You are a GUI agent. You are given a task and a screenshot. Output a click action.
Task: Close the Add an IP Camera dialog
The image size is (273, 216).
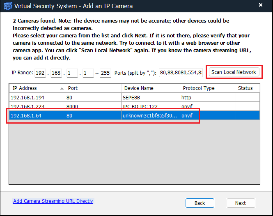click(x=260, y=6)
